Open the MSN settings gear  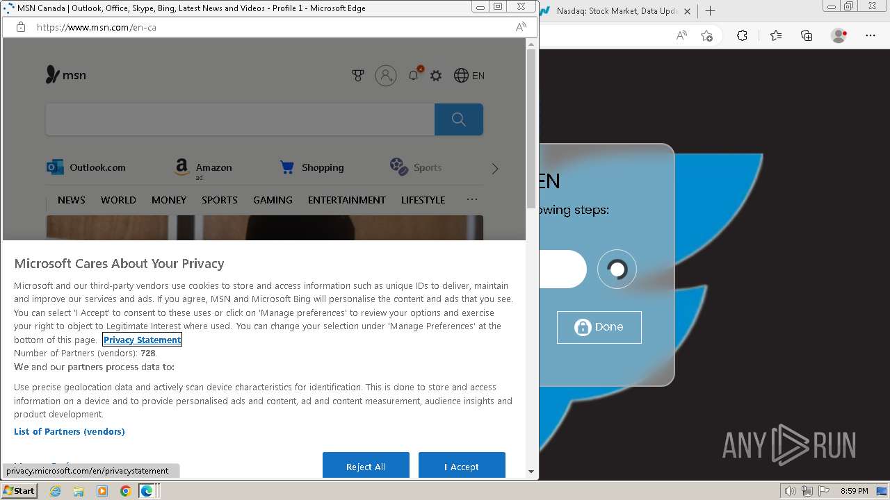click(436, 76)
